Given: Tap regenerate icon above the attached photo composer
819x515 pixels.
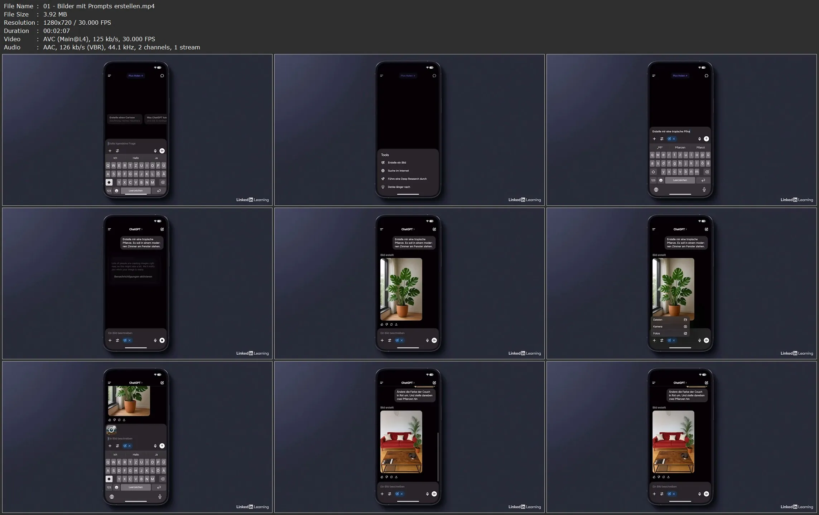Looking at the screenshot, I should (119, 420).
